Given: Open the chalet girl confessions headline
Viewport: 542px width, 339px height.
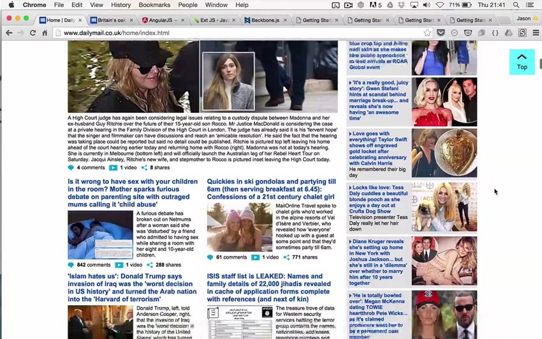Looking at the screenshot, I should [x=272, y=189].
